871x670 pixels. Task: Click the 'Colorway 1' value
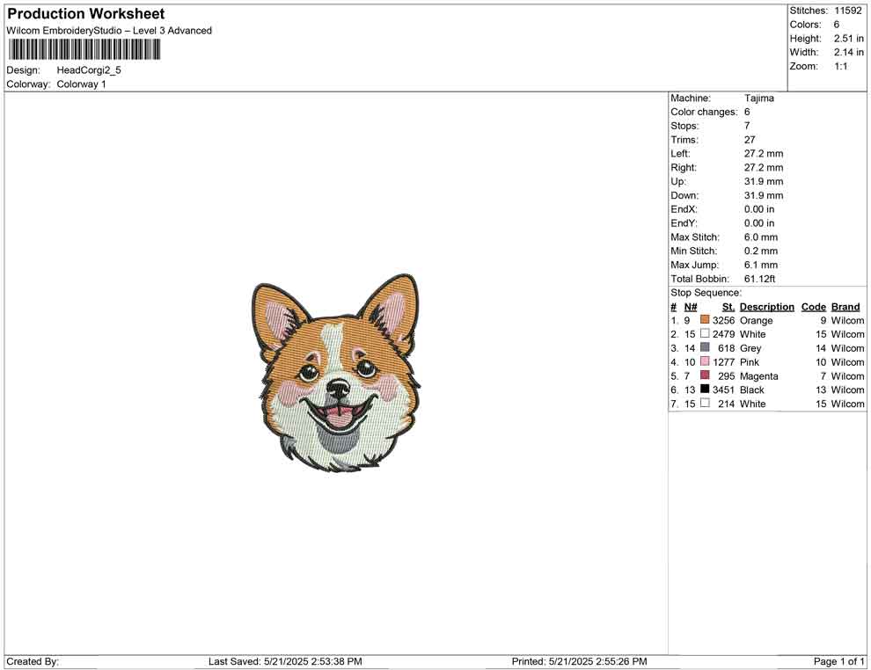(81, 84)
